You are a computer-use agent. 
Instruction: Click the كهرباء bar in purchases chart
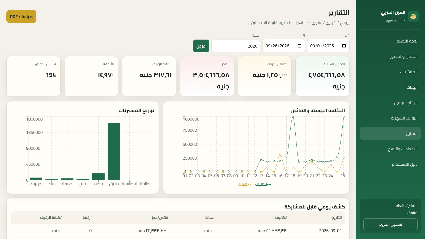tap(36, 179)
